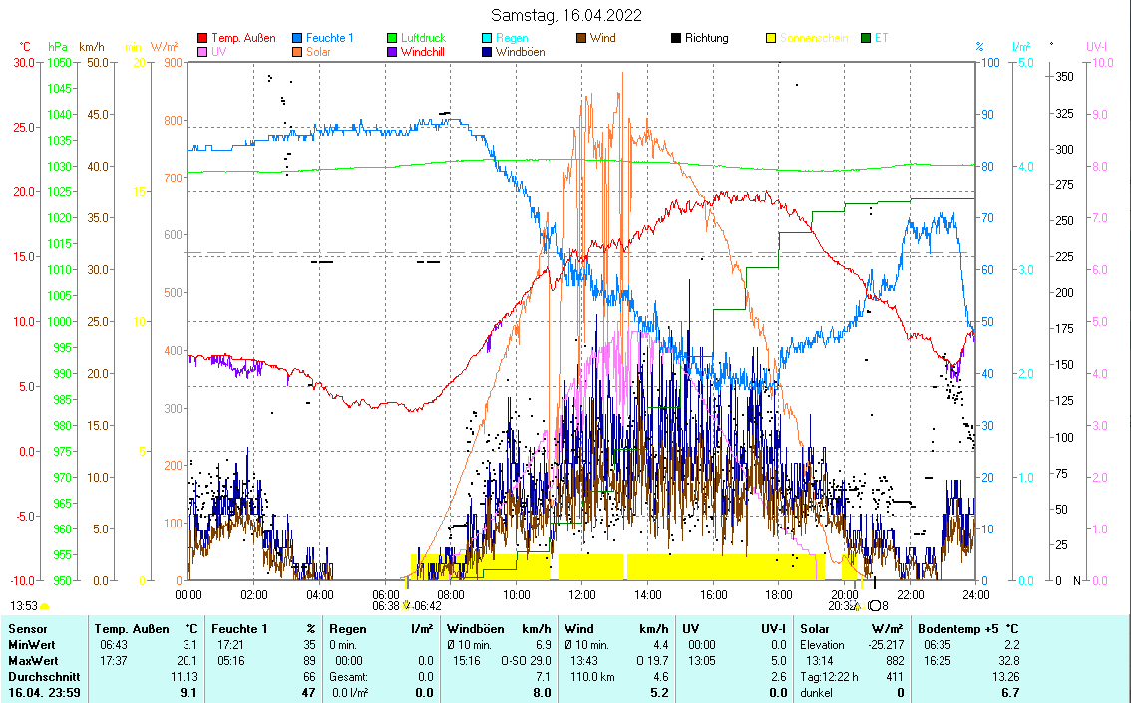Image resolution: width=1131 pixels, height=703 pixels.
Task: Click the 110.0 km wind run value
Action: click(x=590, y=677)
